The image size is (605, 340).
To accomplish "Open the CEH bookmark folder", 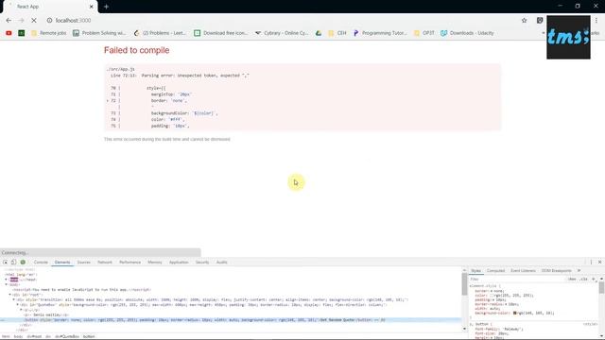I will pyautogui.click(x=337, y=33).
